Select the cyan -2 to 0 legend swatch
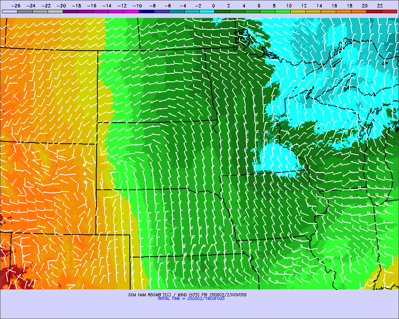399x319 pixels. tap(207, 11)
